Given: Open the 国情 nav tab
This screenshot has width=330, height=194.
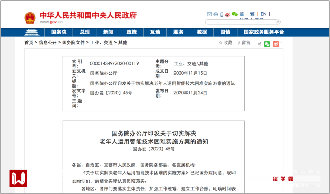Looking at the screenshot, I should (225, 32).
